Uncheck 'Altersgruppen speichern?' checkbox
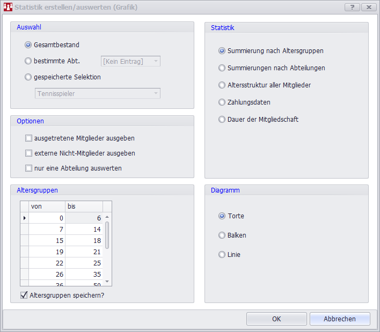The width and height of the screenshot is (380, 332). (24, 295)
